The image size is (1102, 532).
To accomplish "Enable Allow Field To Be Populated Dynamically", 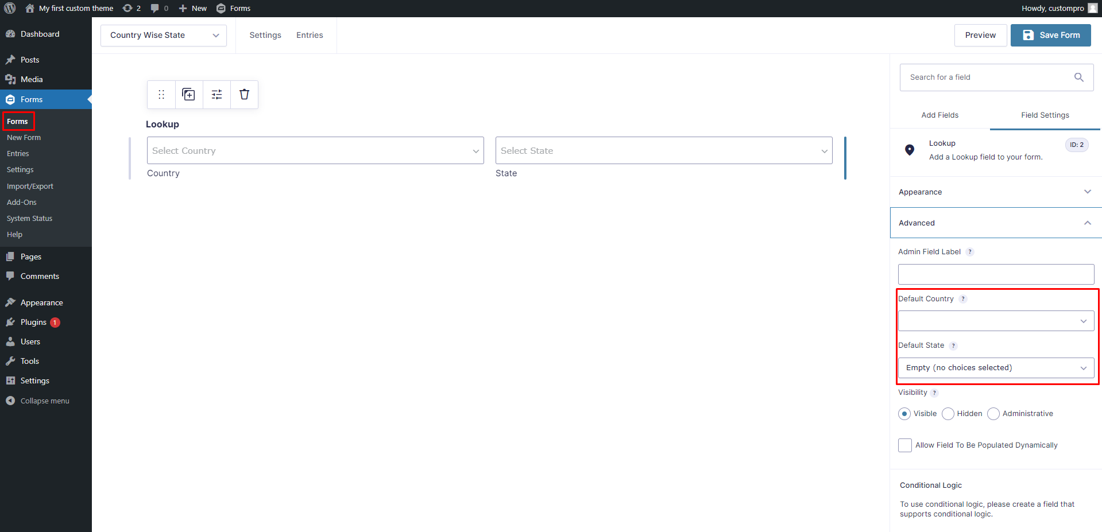I will click(905, 445).
